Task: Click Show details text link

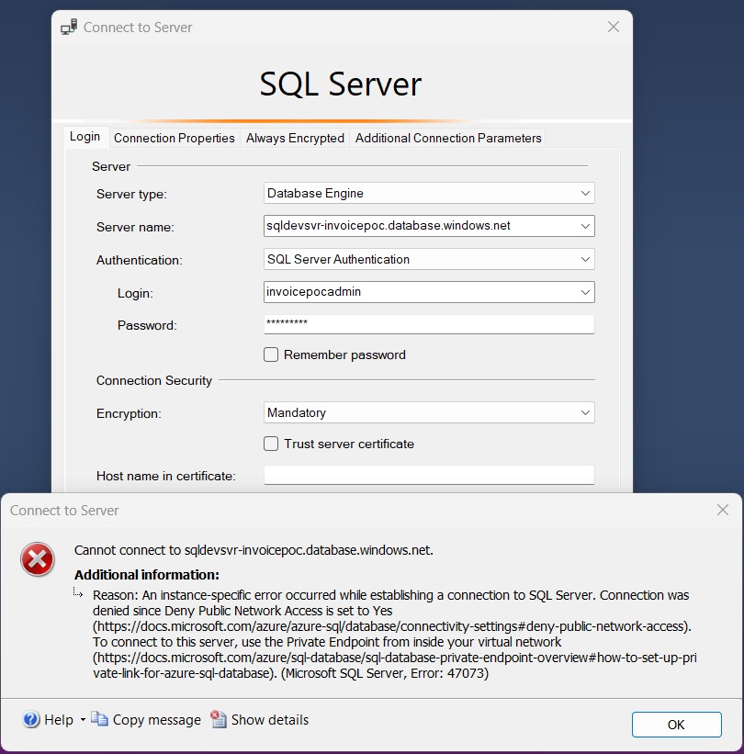Action: [270, 720]
